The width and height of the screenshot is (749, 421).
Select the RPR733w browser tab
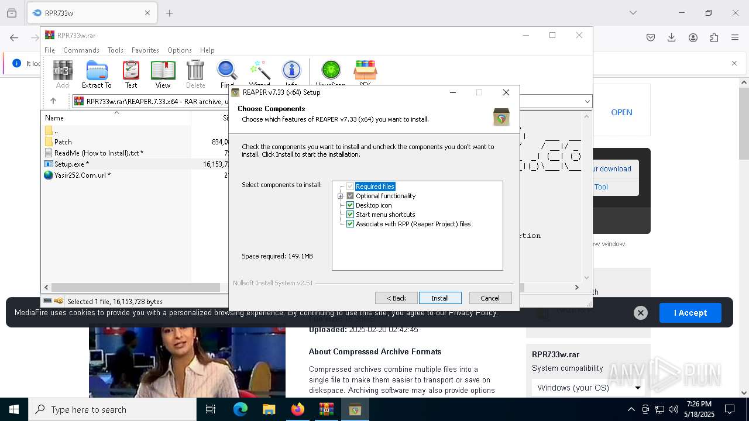[x=91, y=13]
